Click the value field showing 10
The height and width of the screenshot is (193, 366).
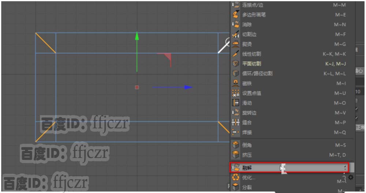pos(360,92)
